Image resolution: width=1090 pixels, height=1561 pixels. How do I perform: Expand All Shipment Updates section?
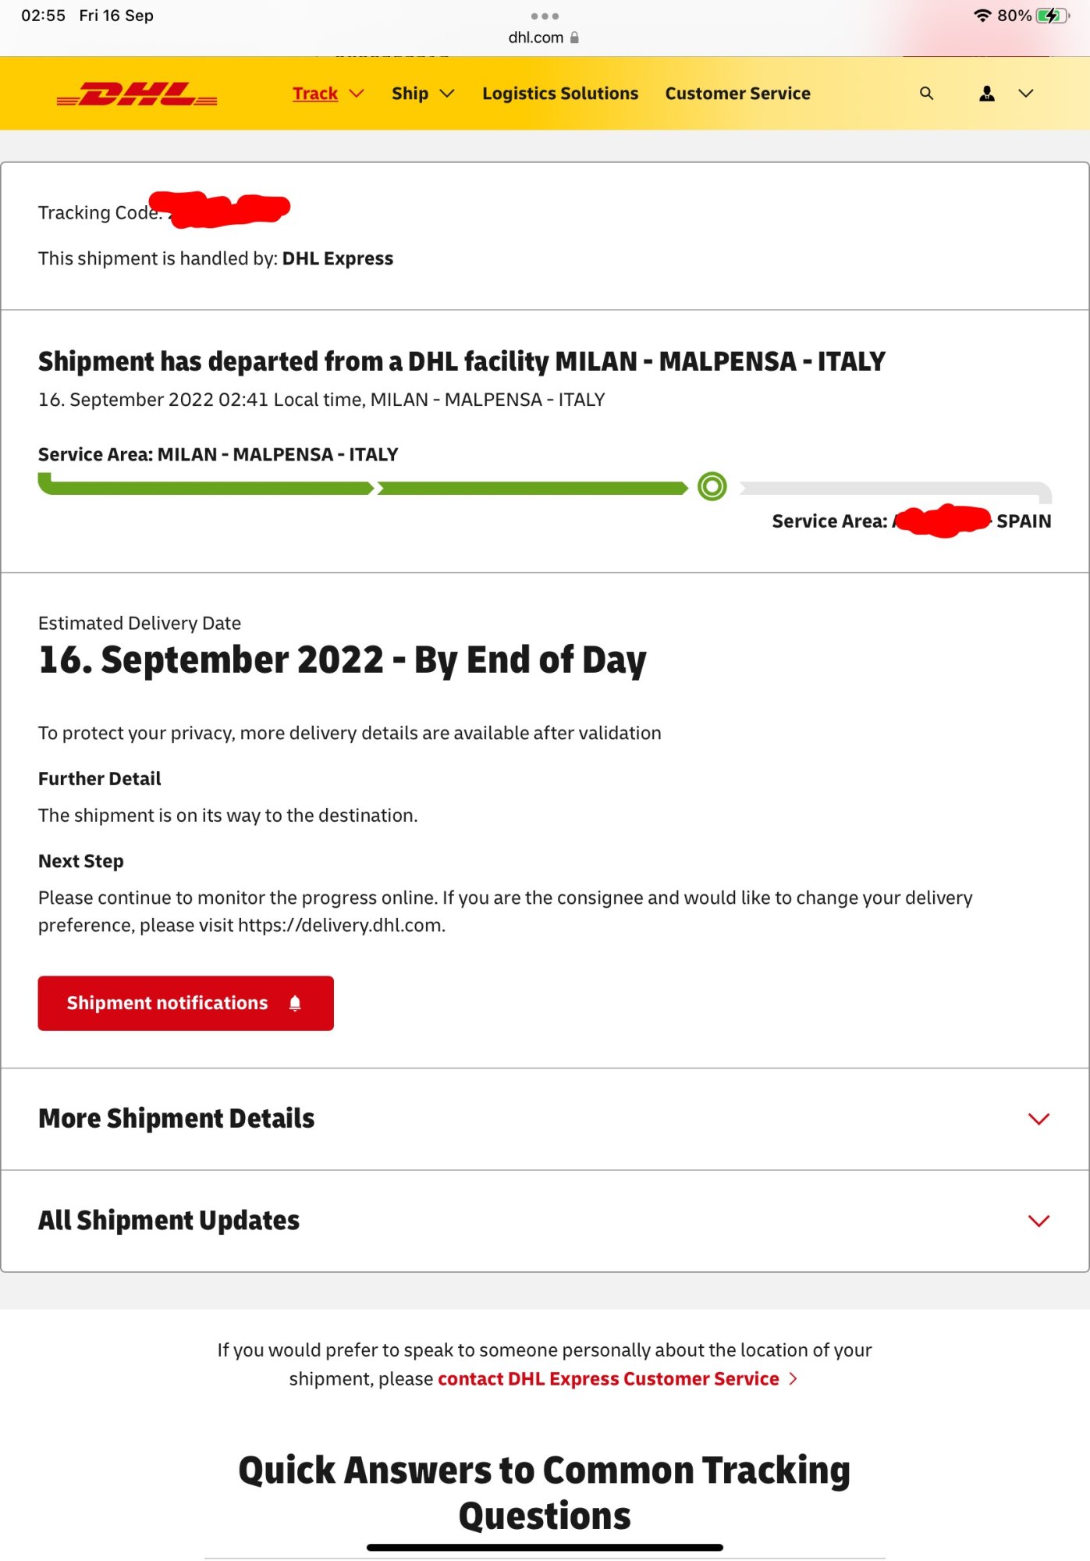(545, 1221)
